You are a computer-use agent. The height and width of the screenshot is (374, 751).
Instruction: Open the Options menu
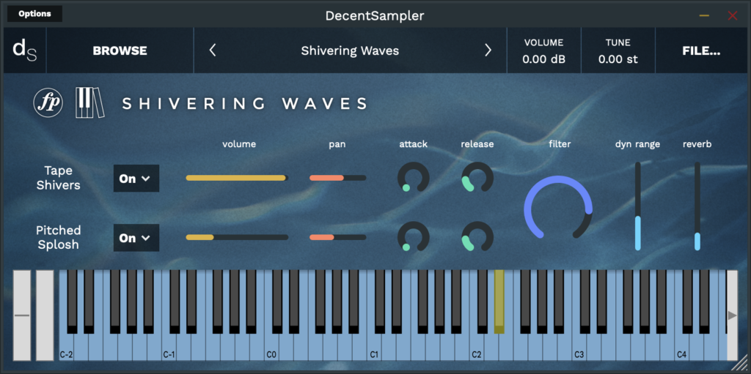34,14
